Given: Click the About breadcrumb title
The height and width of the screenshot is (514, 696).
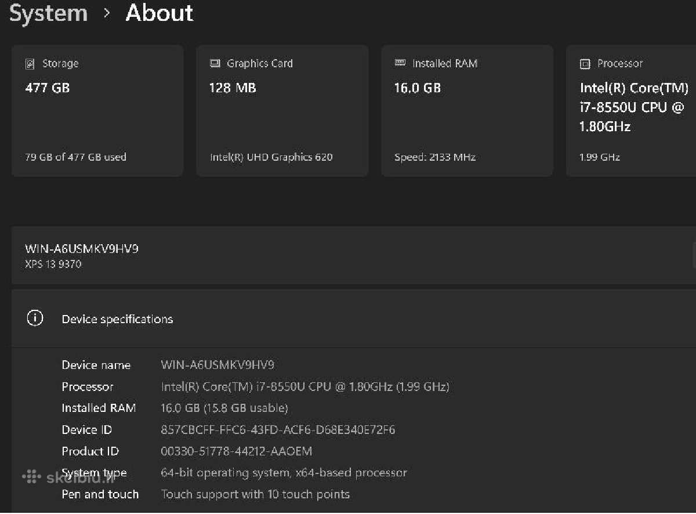Looking at the screenshot, I should (159, 13).
